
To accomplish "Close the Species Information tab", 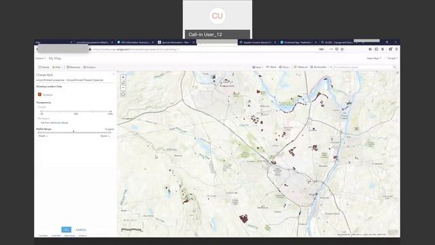I will (193, 42).
